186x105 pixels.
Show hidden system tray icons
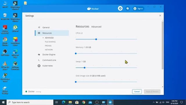[154, 102]
